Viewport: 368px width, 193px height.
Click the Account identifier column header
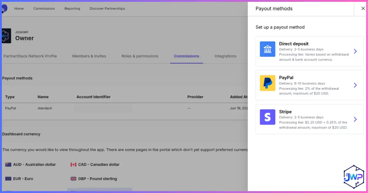pyautogui.click(x=94, y=97)
